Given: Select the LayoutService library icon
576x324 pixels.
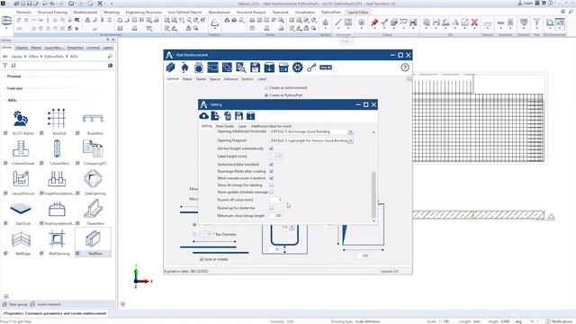Looking at the screenshot, I should (21, 179).
